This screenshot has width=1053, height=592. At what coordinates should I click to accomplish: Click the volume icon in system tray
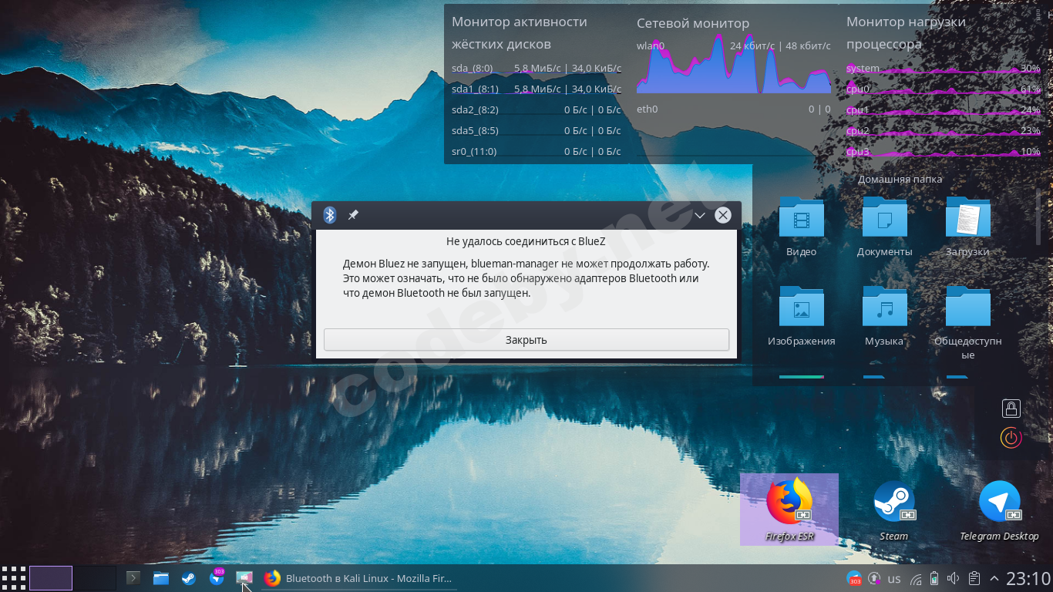pos(952,578)
